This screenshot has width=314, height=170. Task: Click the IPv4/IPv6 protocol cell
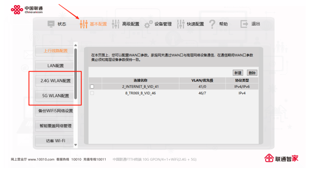pyautogui.click(x=242, y=87)
